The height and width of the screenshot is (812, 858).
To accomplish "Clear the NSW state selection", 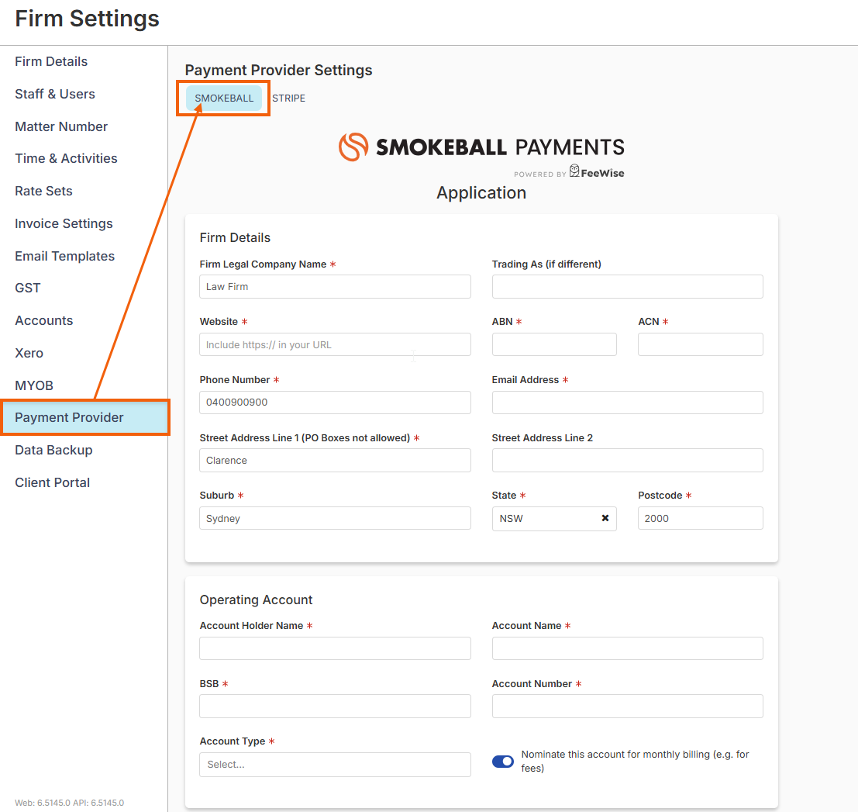I will tap(605, 518).
